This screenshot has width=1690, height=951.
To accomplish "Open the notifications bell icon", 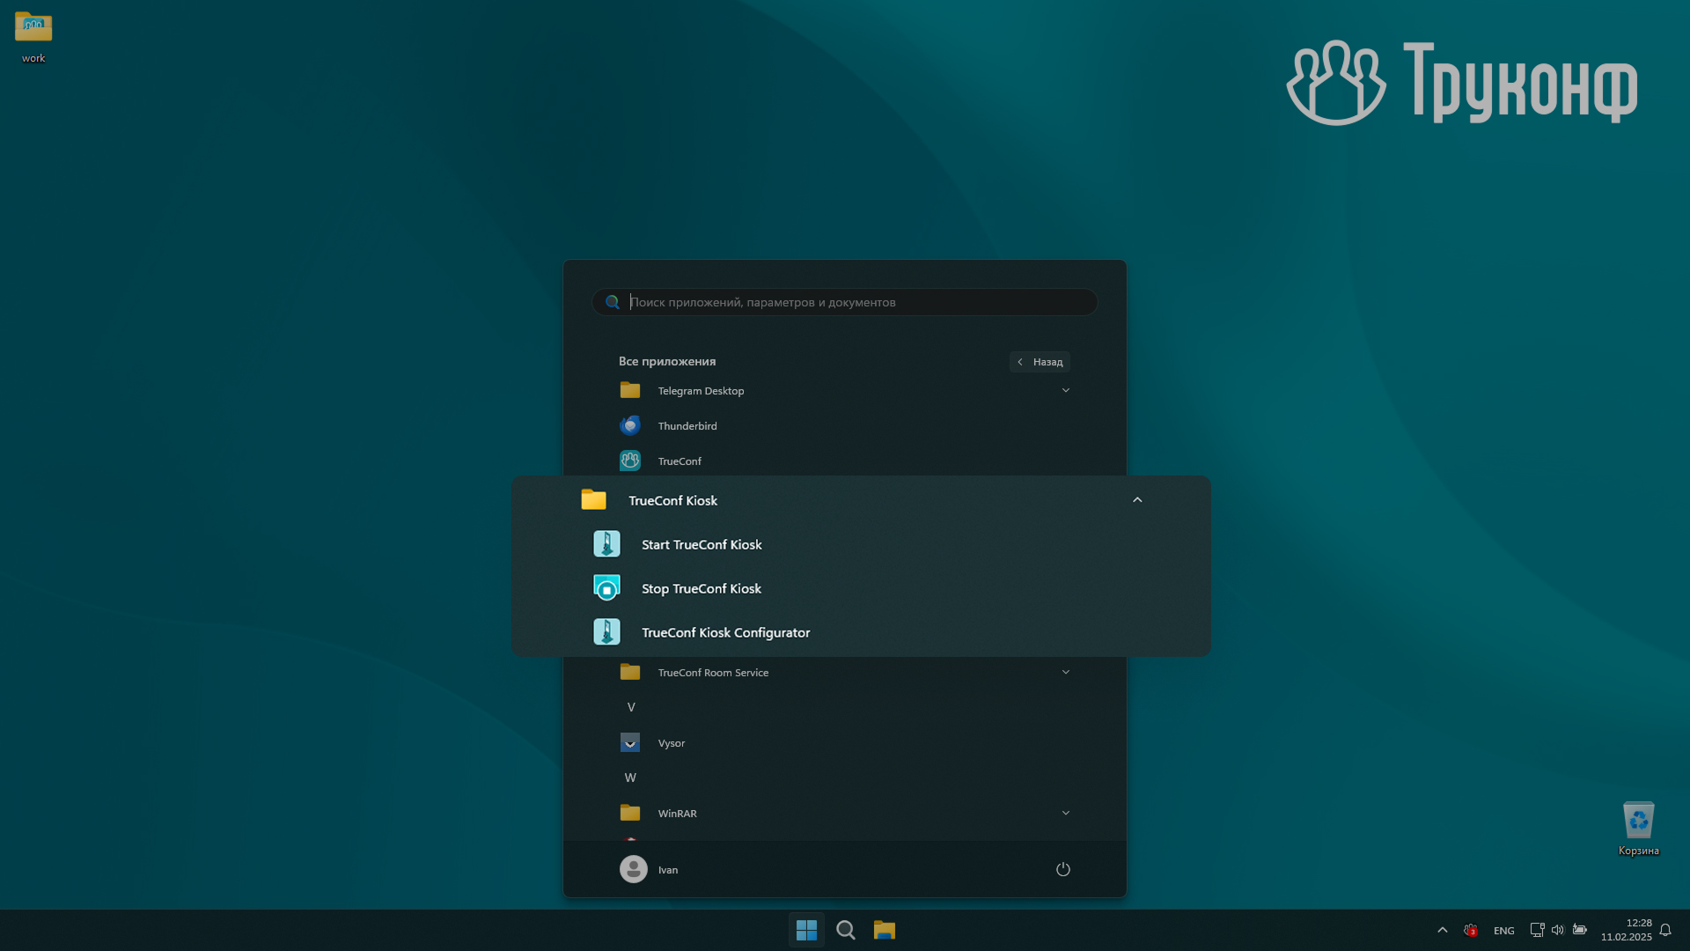I will pos(1665,930).
